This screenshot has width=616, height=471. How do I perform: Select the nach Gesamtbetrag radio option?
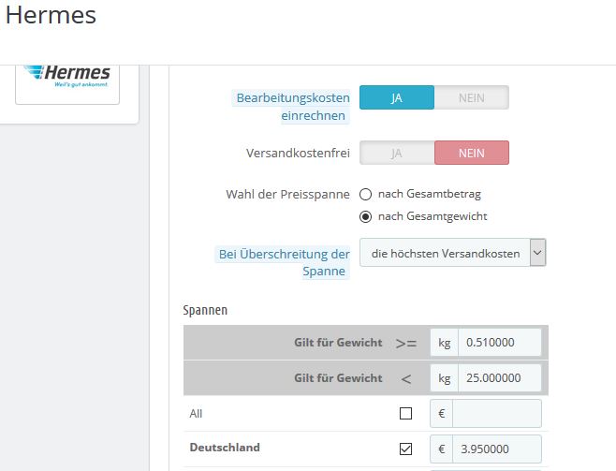click(365, 194)
